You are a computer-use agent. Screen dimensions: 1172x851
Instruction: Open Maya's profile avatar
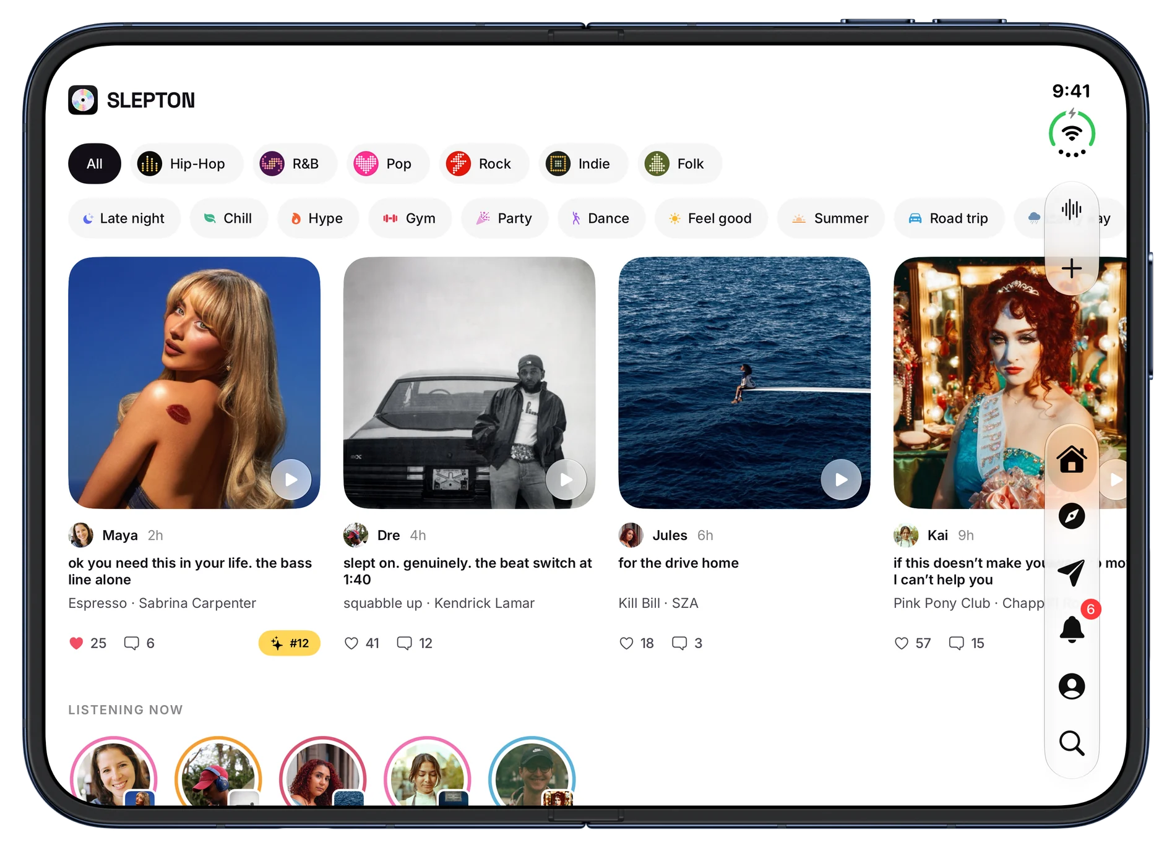(x=80, y=535)
